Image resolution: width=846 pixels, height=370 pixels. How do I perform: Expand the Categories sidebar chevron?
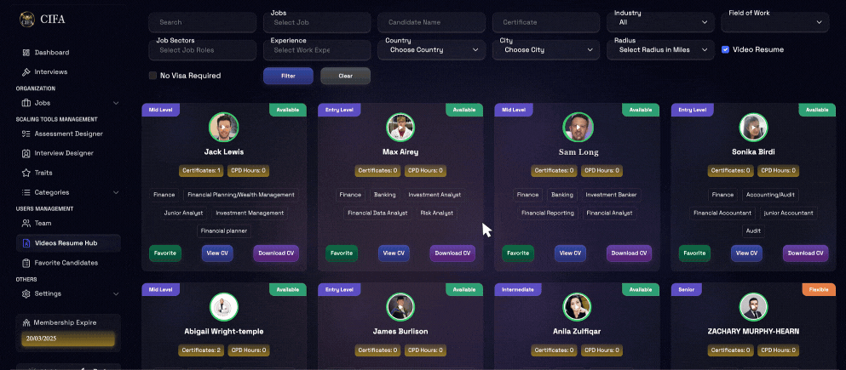(116, 192)
